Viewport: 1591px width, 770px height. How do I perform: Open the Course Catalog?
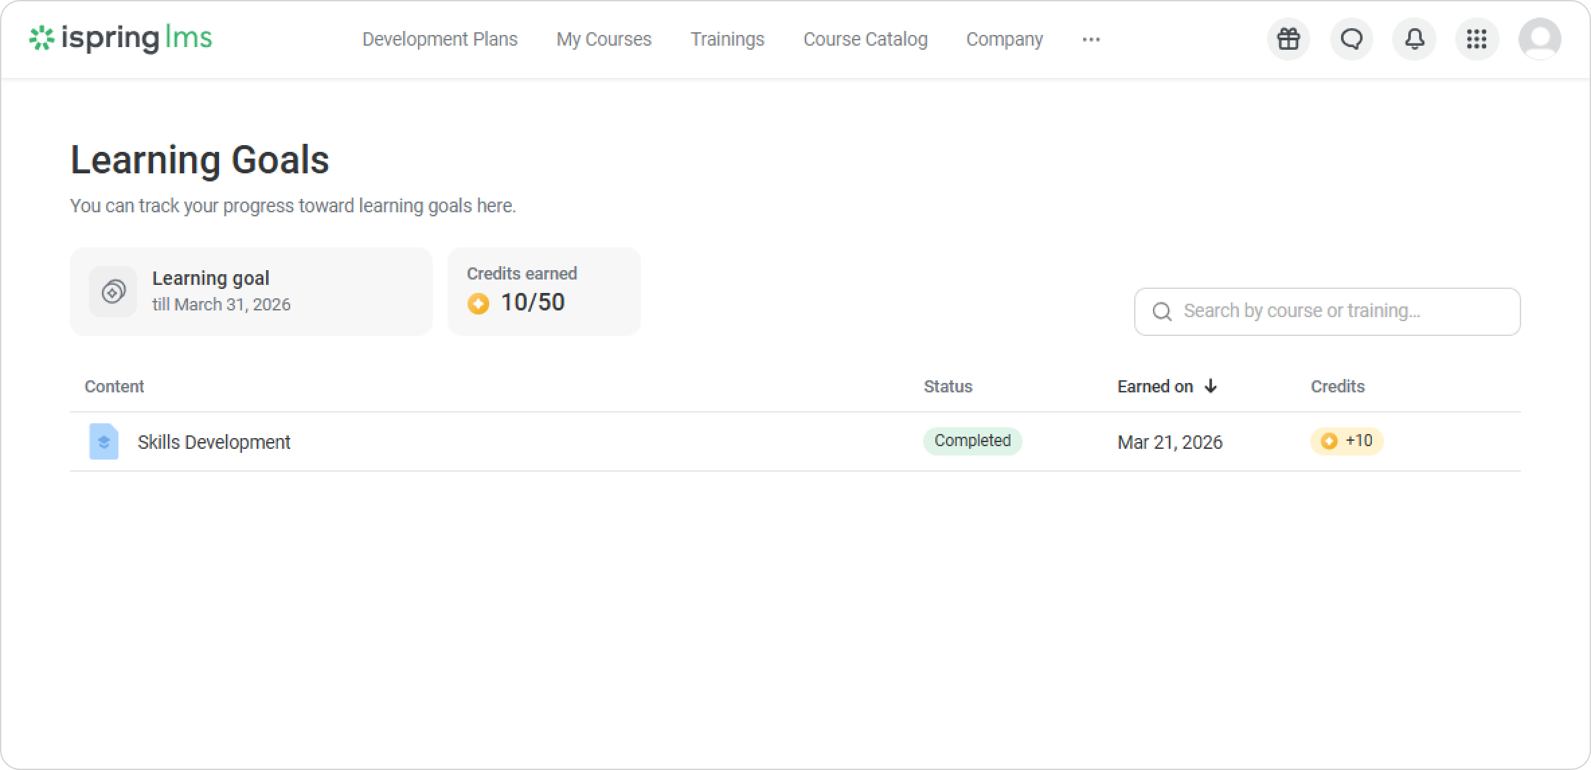point(865,40)
